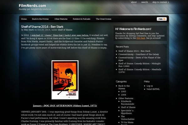Click the orange RSS feed text link

tap(141, 38)
